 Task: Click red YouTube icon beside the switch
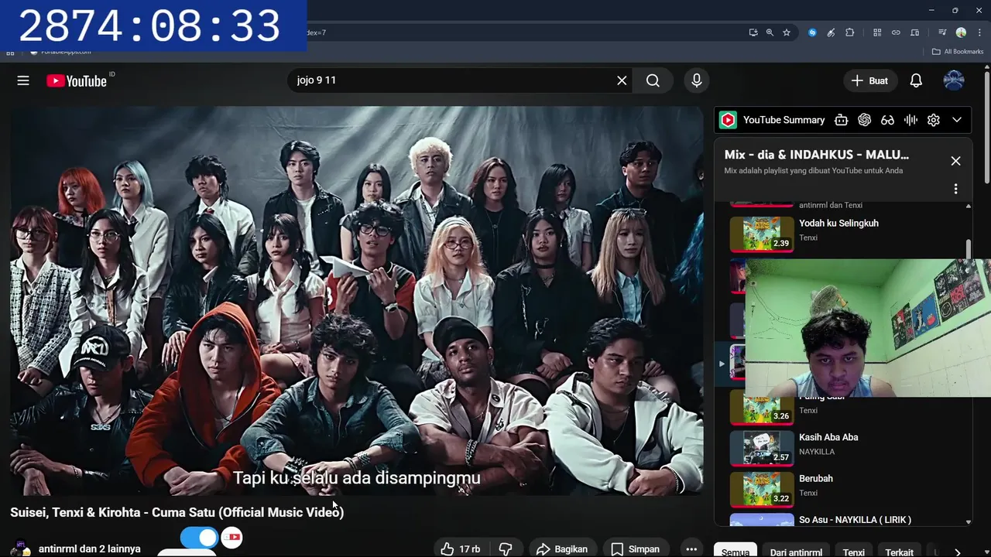click(x=231, y=538)
